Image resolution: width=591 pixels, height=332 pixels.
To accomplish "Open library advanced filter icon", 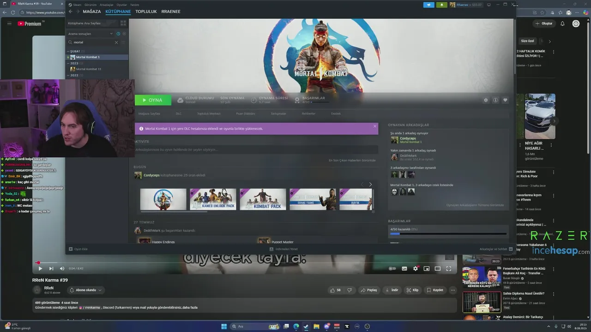I will point(124,42).
